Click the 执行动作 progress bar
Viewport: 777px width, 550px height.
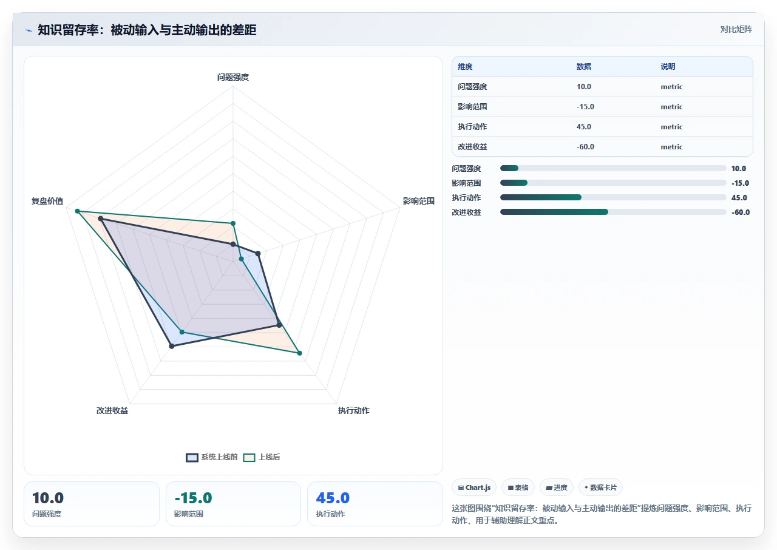[x=613, y=197]
